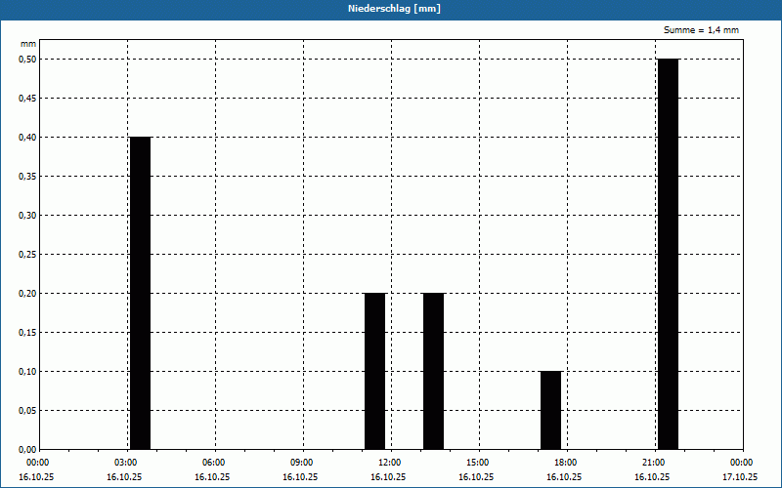Select the 0,10 mm bar before 18:00

(551, 410)
